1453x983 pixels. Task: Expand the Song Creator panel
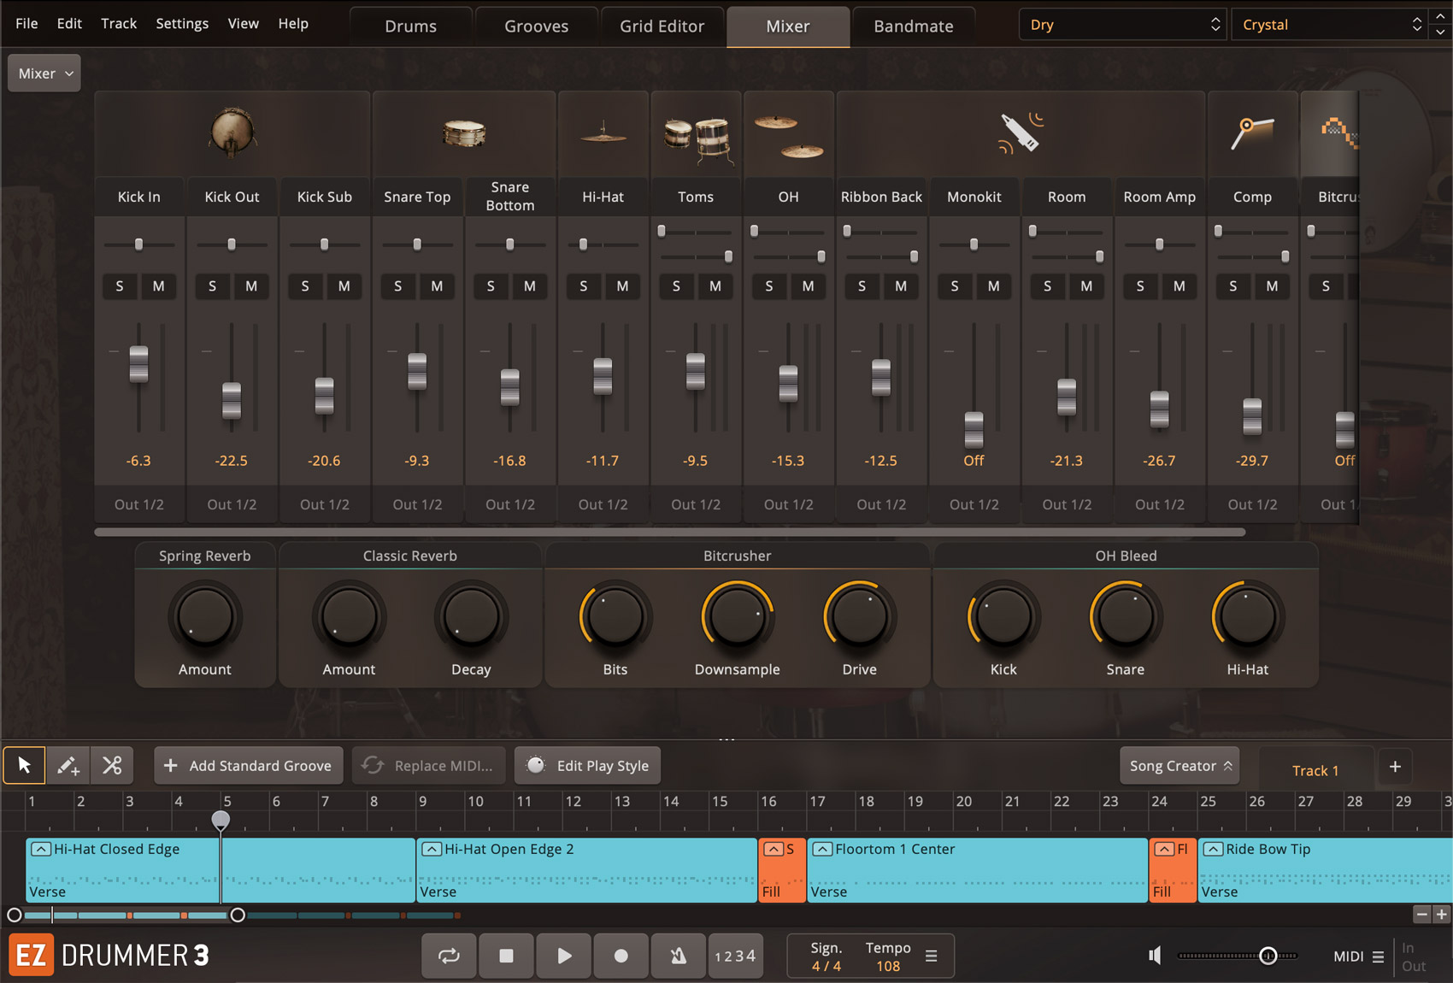(1179, 766)
